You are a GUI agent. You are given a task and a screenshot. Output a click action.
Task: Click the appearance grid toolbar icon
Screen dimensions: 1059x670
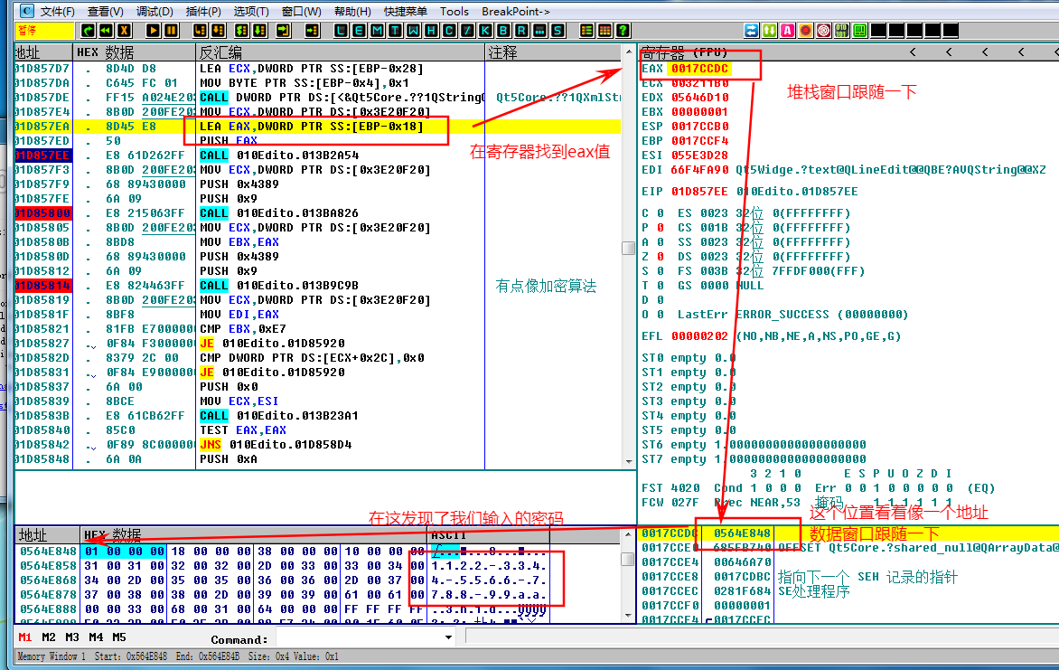pos(605,31)
